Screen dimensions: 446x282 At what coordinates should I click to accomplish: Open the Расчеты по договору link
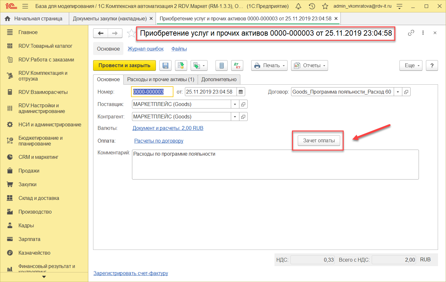tap(159, 141)
